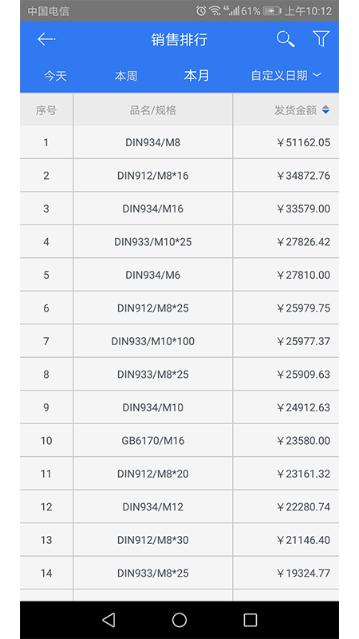Tap the 品名/规格 column header

coord(153,110)
